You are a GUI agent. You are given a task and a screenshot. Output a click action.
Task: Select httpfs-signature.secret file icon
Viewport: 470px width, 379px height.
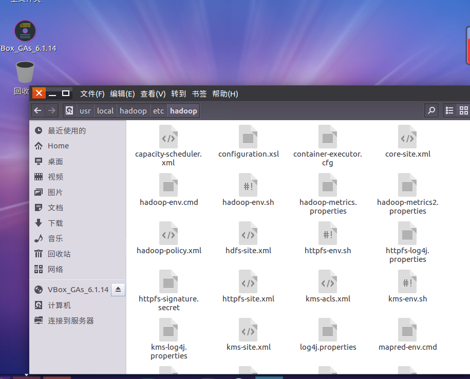(x=168, y=281)
